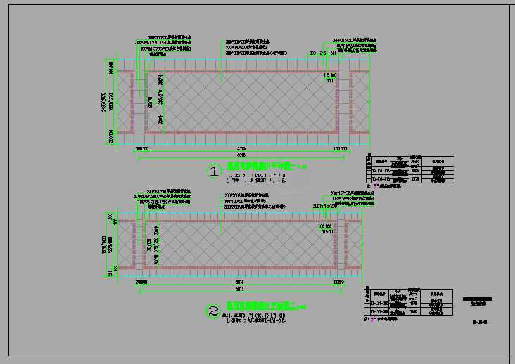This screenshot has height=364, width=515.
Task: Click the 5315 dimension under the upper plan
Action: coord(241,149)
